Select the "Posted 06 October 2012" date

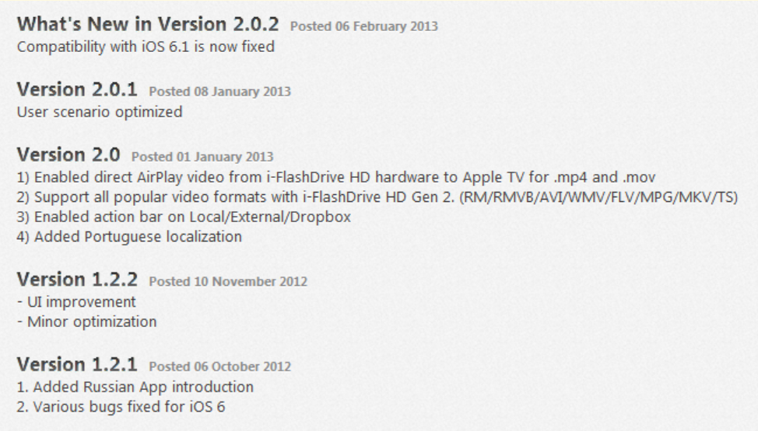click(x=220, y=367)
